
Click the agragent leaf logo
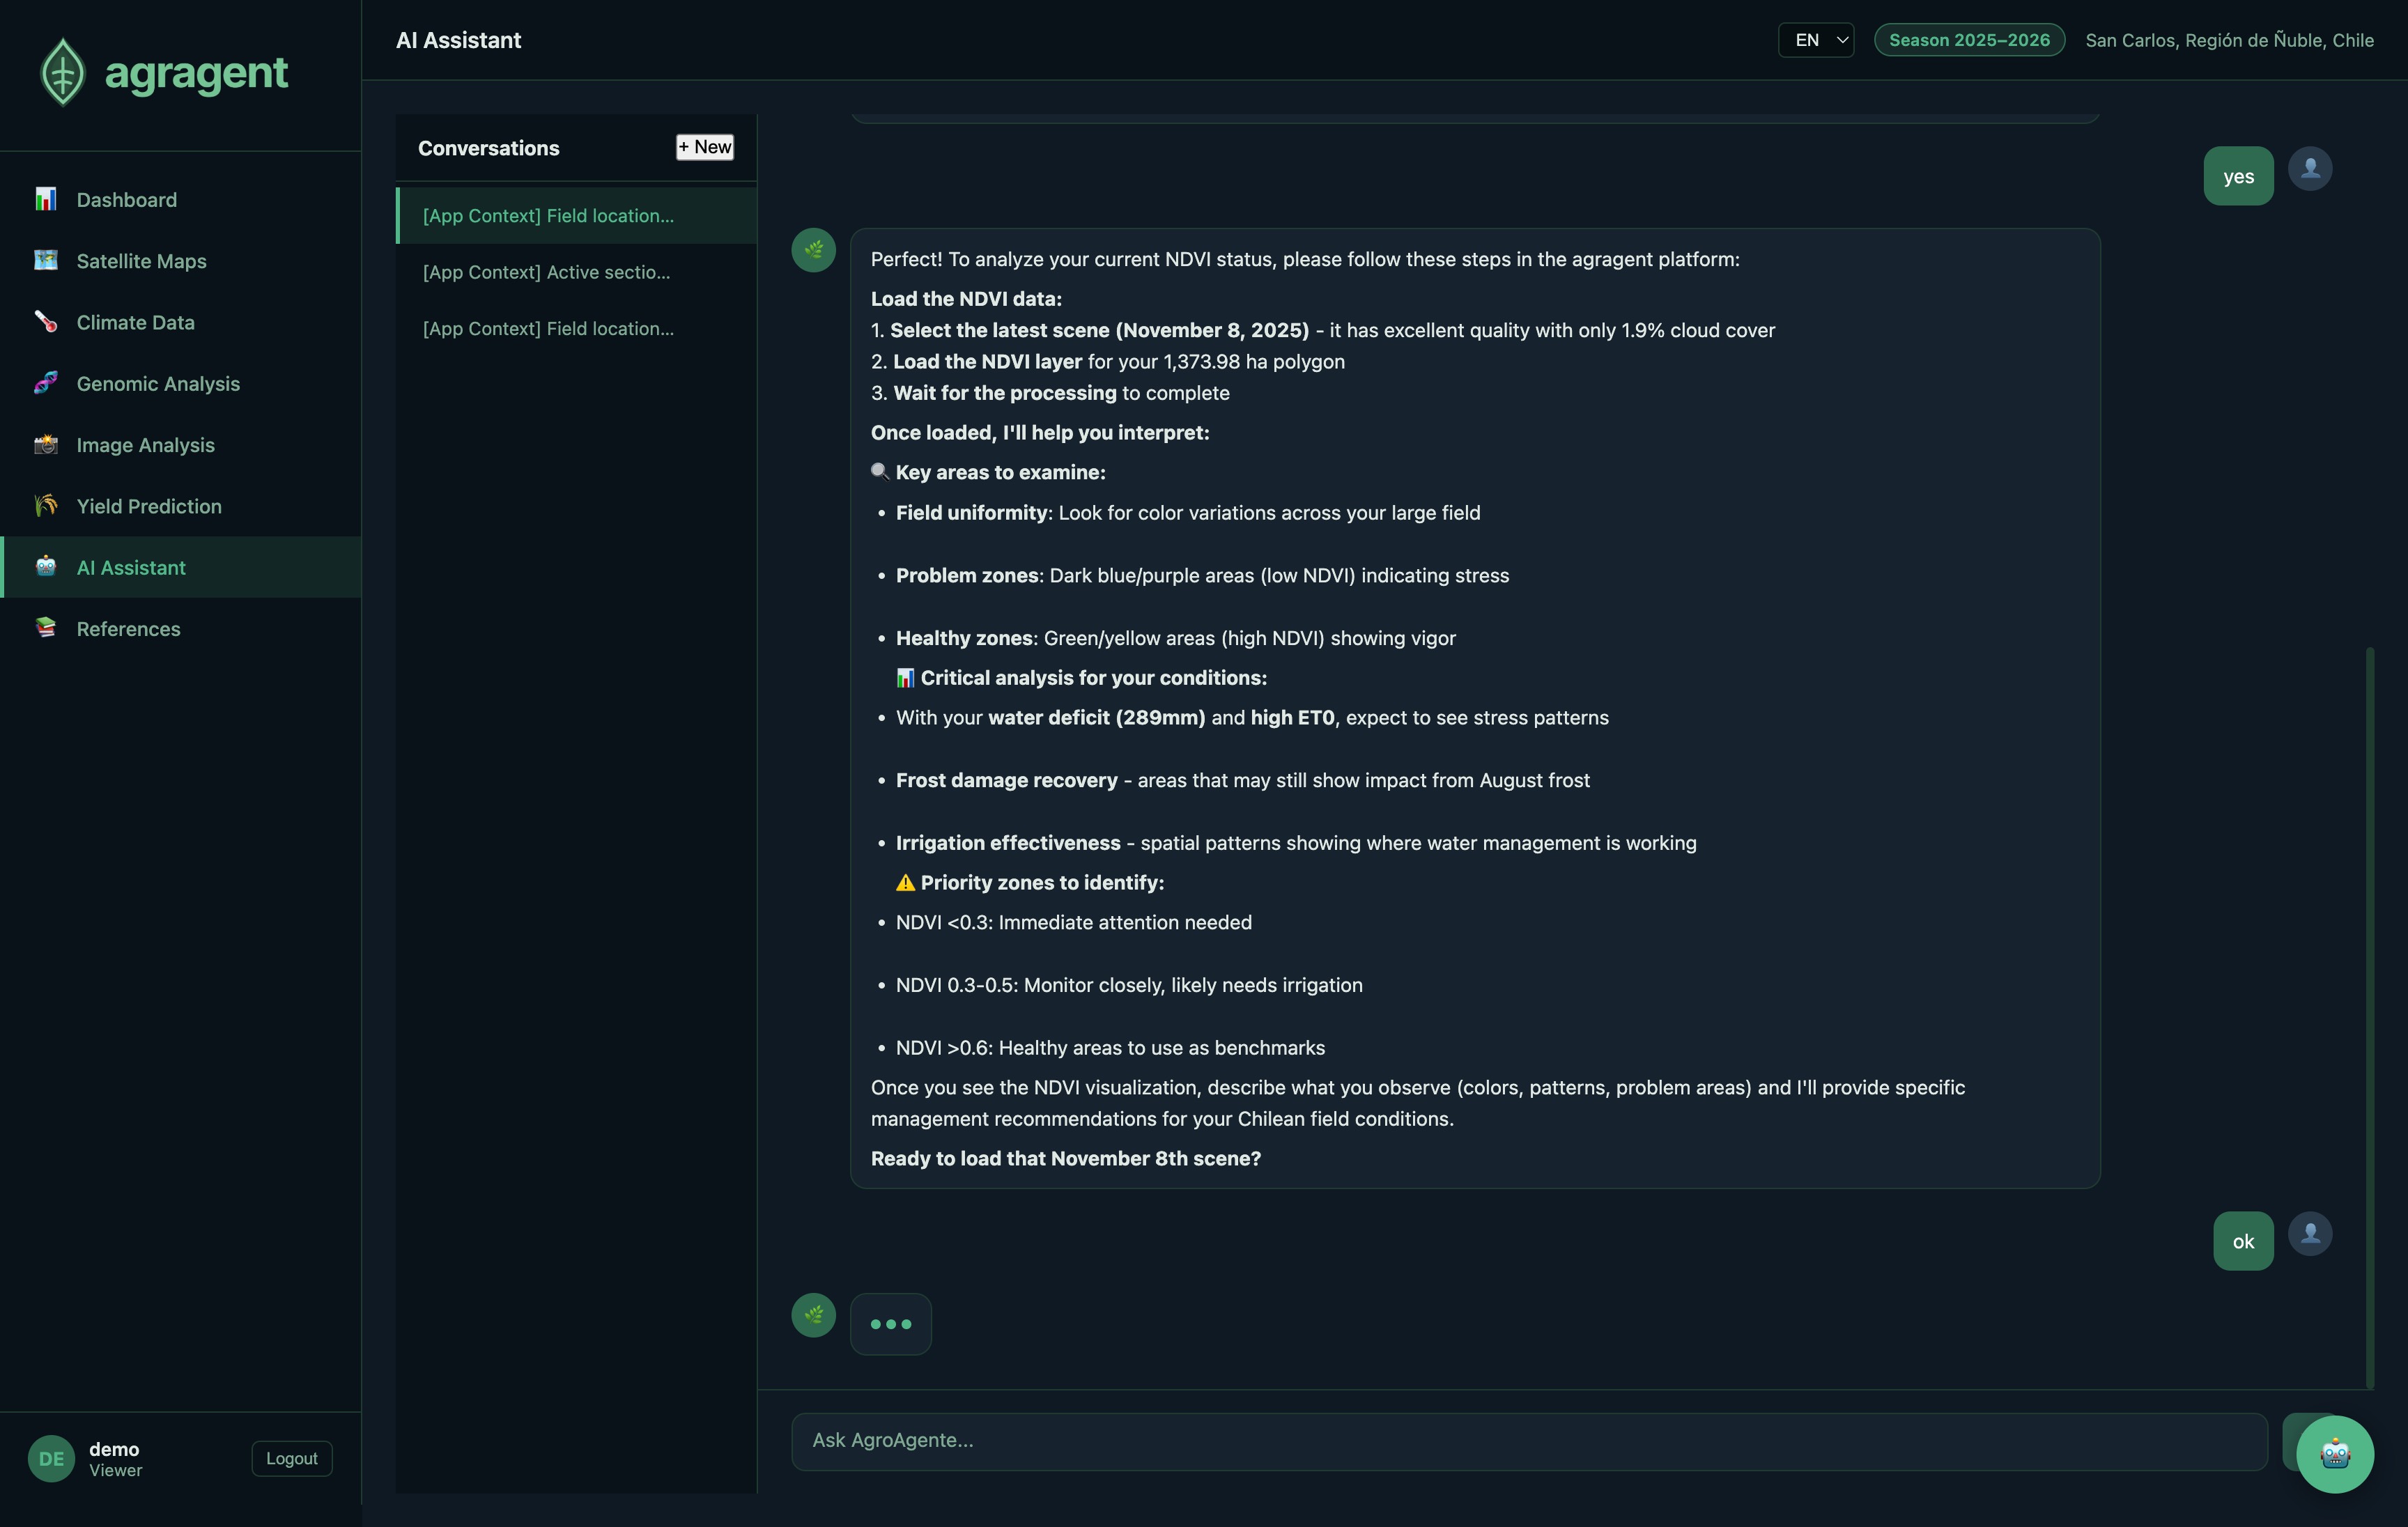[x=62, y=71]
